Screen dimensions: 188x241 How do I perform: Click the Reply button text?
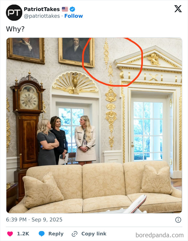(56, 234)
